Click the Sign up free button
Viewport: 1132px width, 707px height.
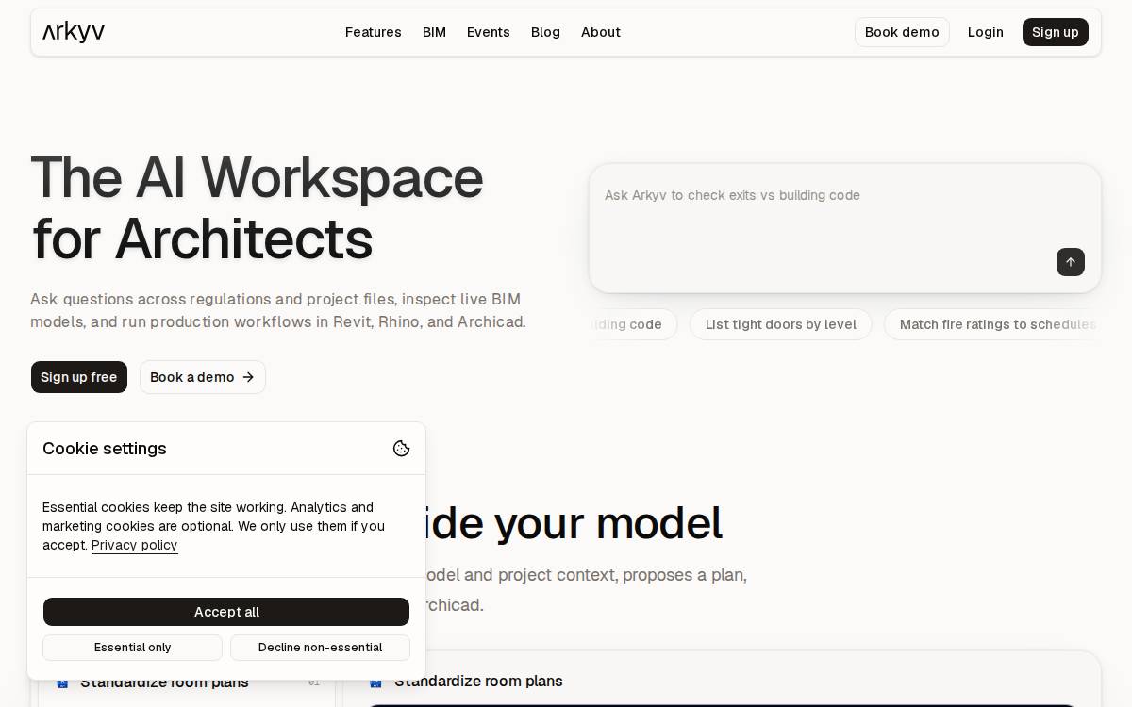[x=79, y=377]
